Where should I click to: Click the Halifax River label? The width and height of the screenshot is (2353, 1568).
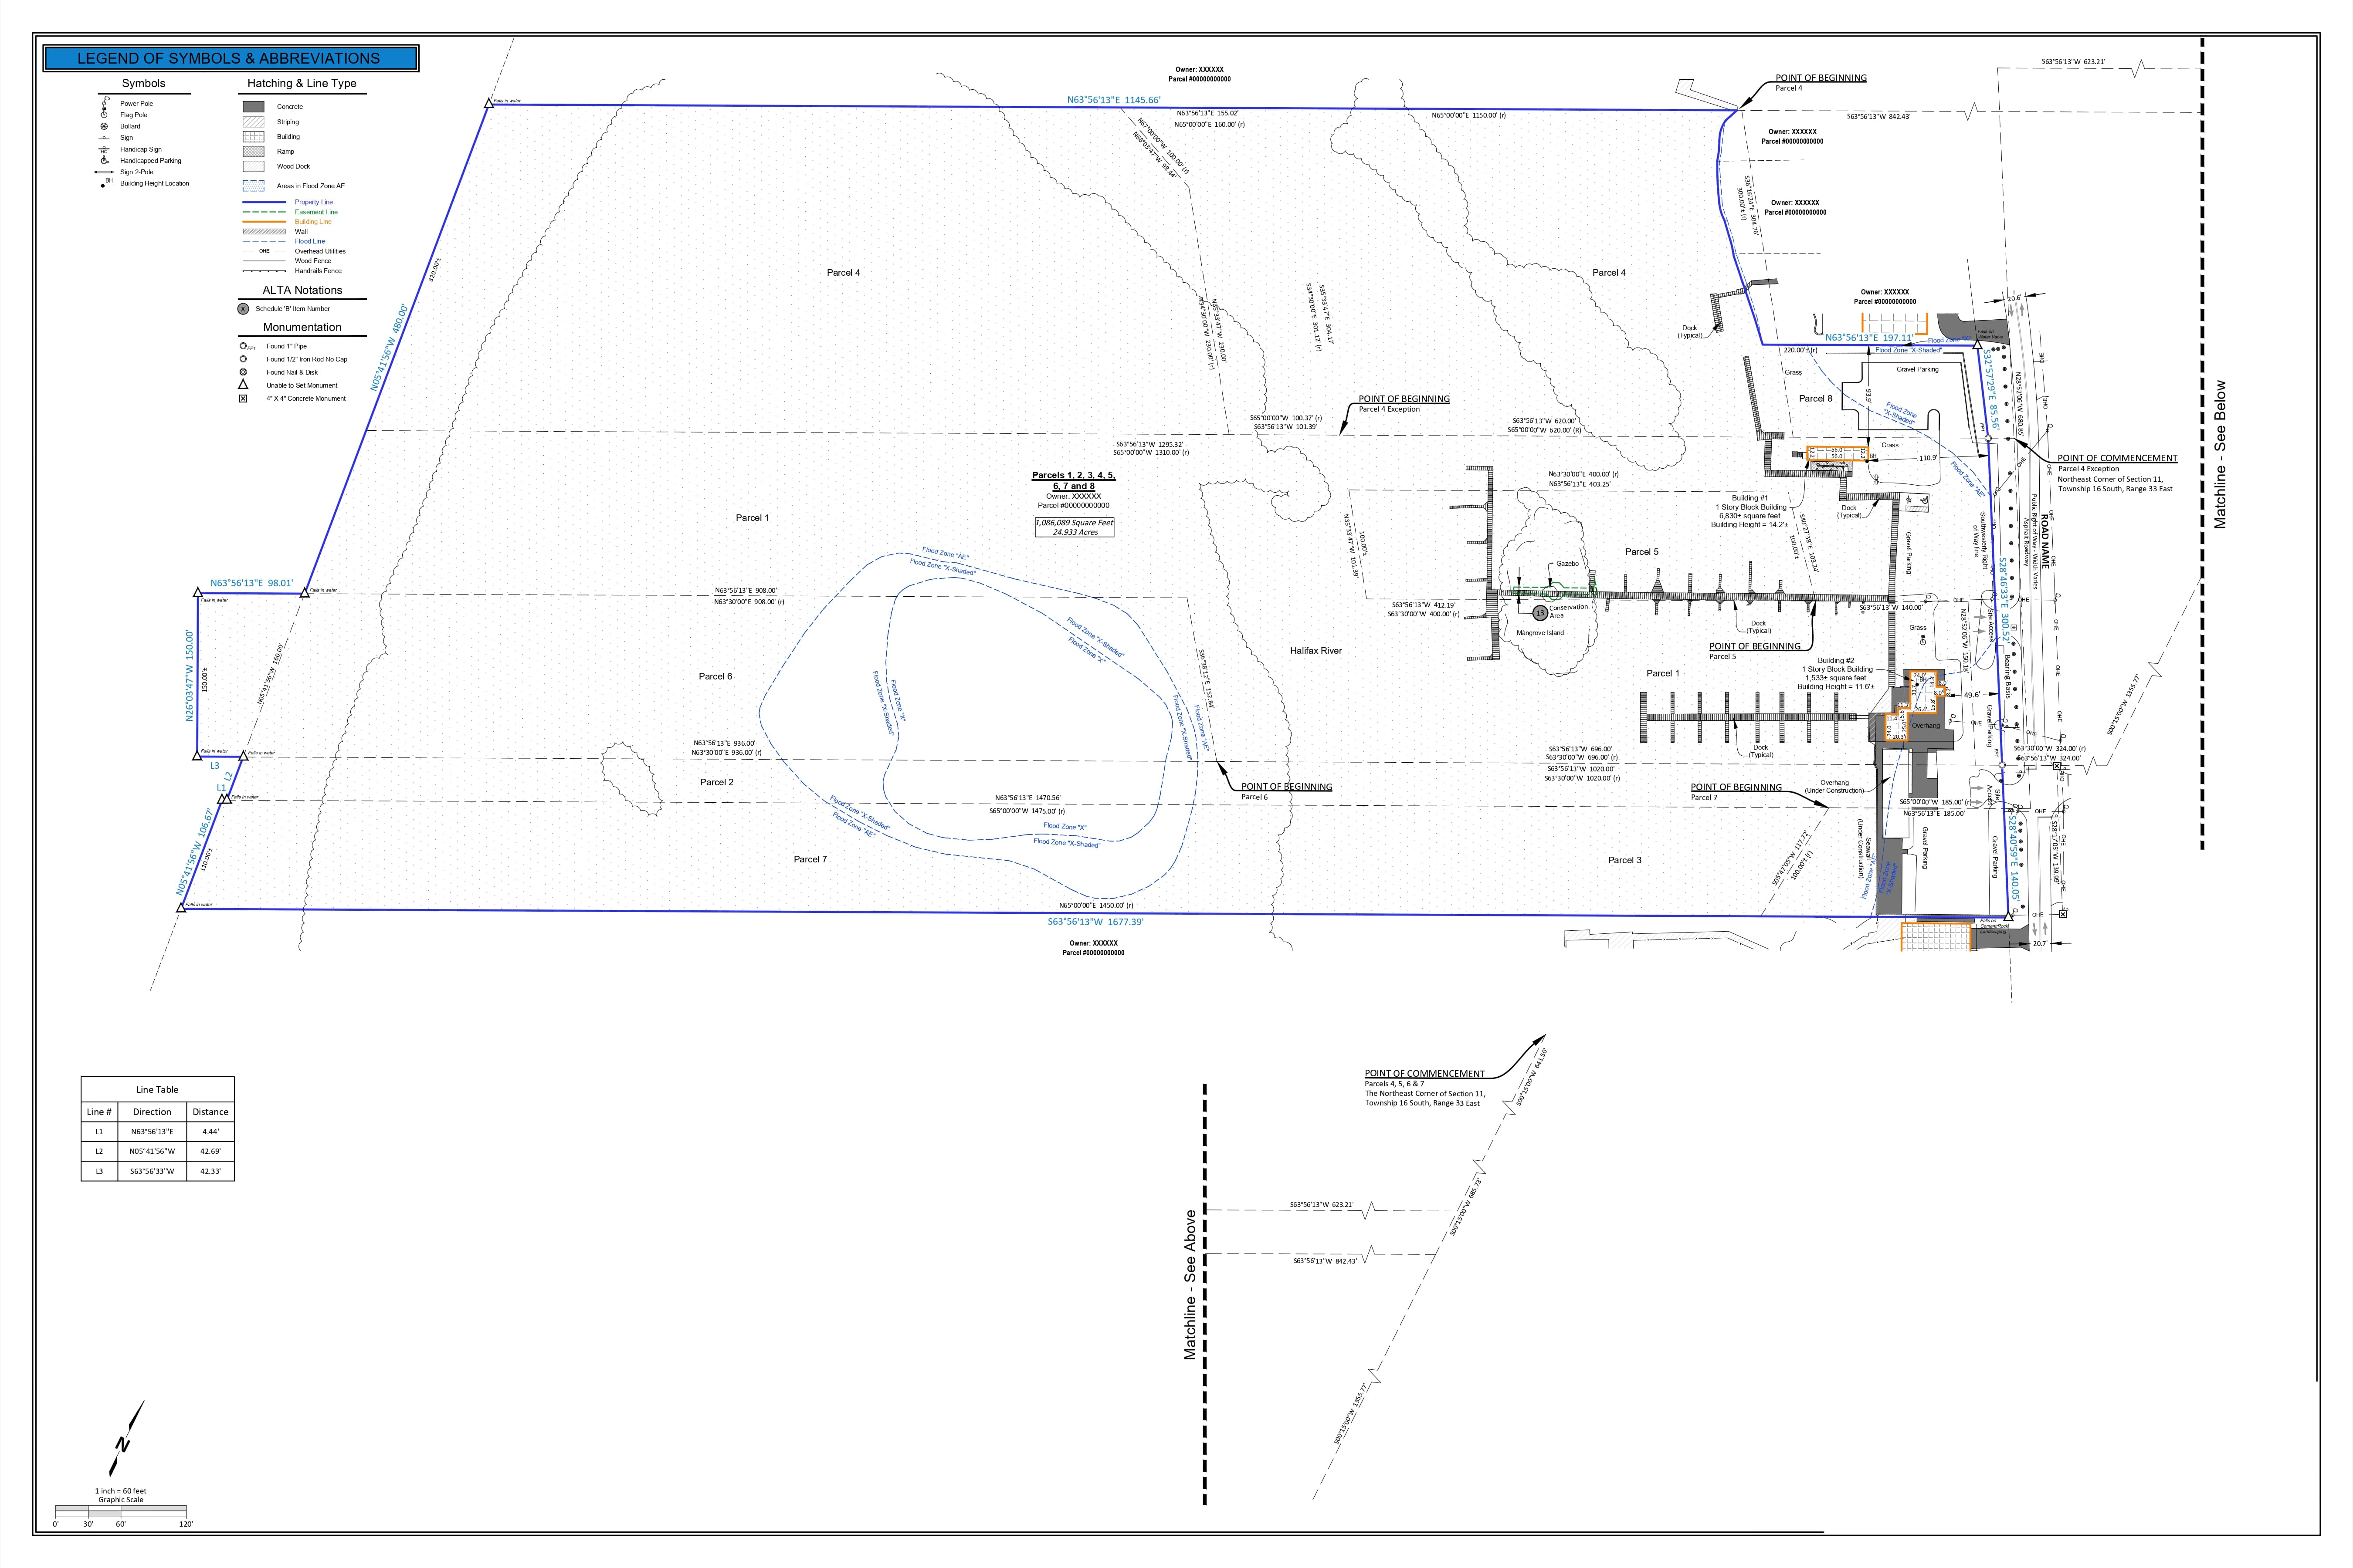[1316, 651]
